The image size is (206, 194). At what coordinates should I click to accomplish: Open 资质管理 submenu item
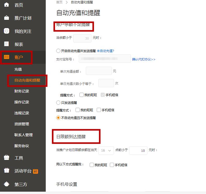coord(22,124)
